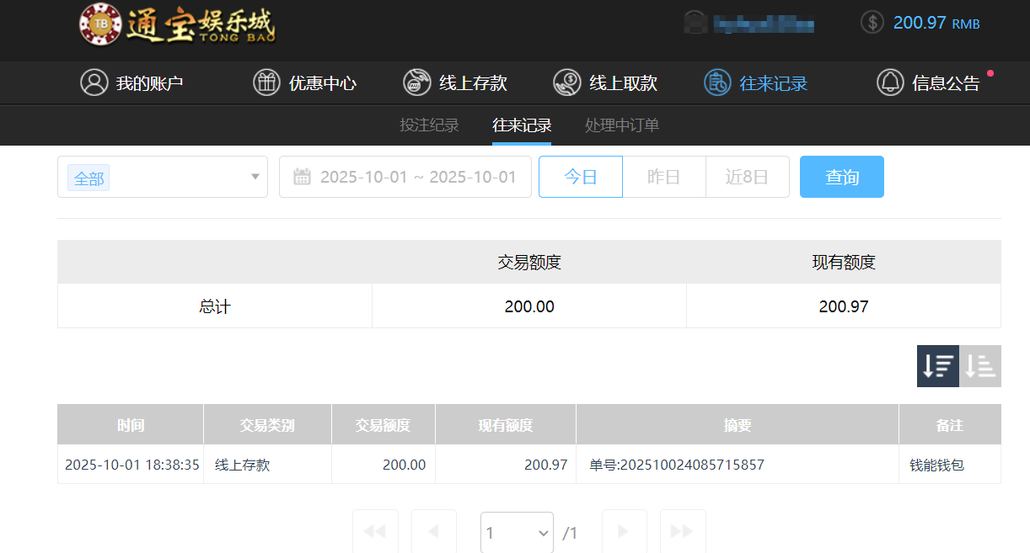The height and width of the screenshot is (553, 1030).
Task: Click the ascending sort icon above the table
Action: 979,366
